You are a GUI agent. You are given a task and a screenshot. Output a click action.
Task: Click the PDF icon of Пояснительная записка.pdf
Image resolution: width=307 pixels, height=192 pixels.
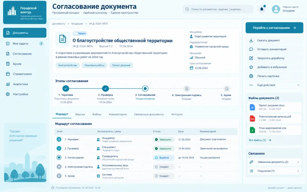(x=253, y=118)
